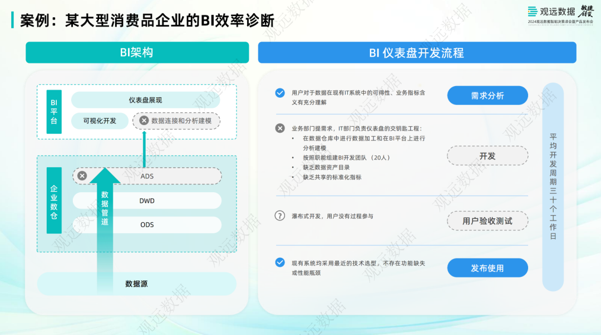Click small teal arrow above ADS bar
Viewport: 601px width, 335px height.
click(144, 149)
